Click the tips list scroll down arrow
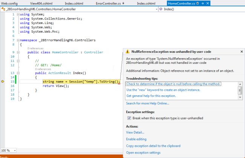 tap(240, 98)
